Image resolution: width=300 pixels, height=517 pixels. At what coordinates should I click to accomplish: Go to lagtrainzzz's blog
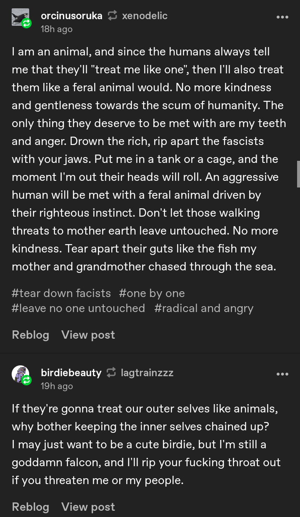click(147, 372)
